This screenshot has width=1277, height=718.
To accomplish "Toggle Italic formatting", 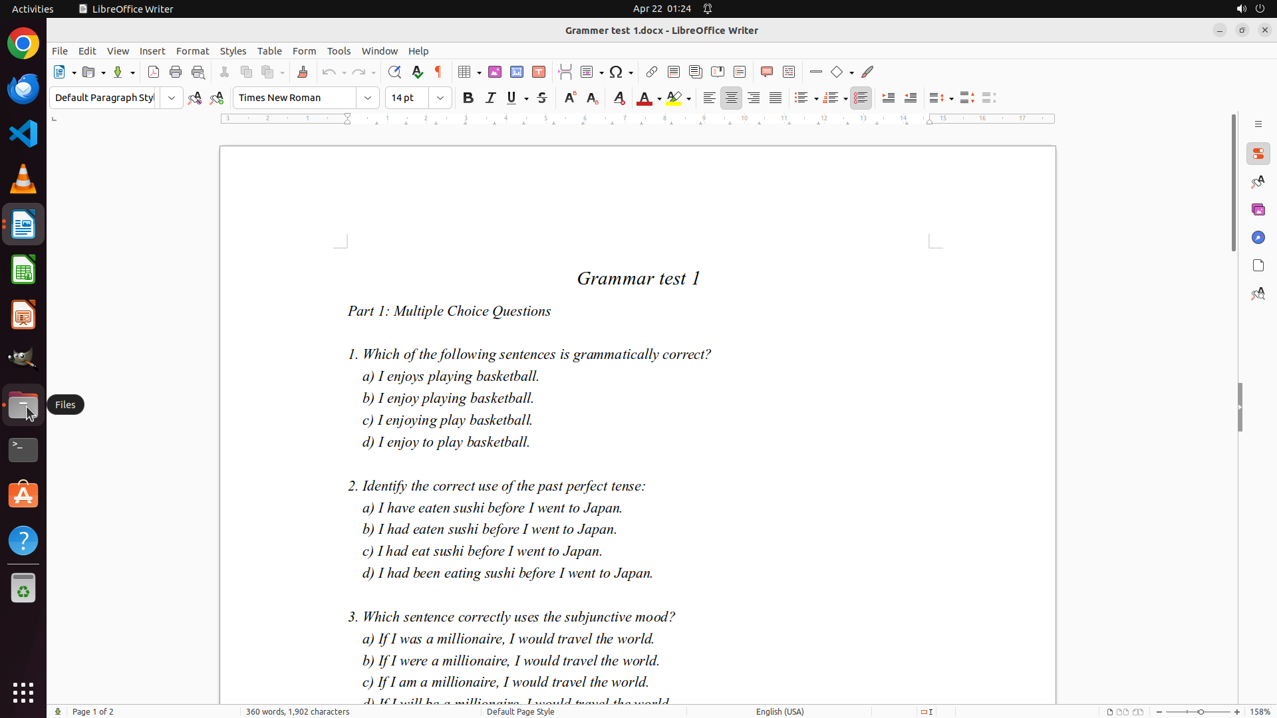I will click(491, 98).
